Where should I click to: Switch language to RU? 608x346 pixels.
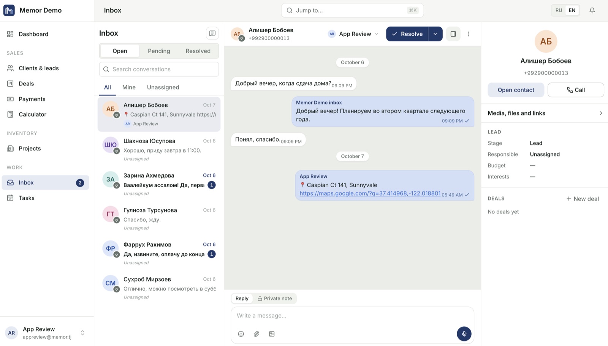(559, 10)
